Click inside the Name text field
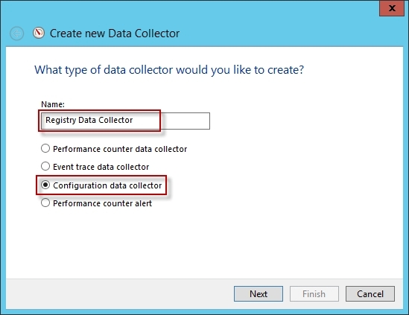This screenshot has height=315, width=409. [125, 121]
